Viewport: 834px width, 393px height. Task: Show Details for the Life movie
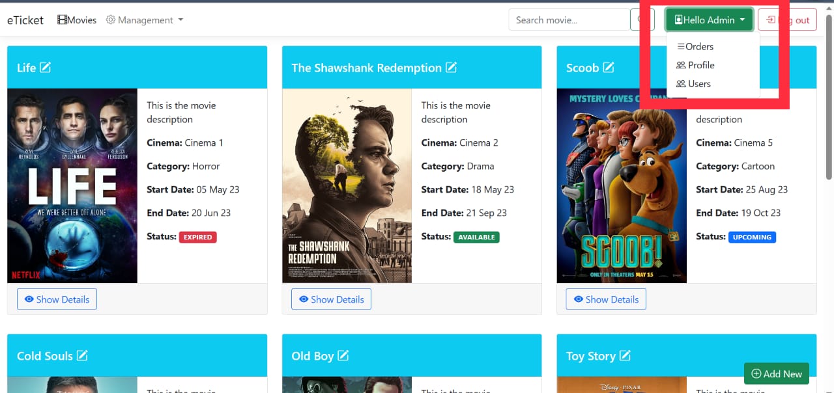[57, 299]
